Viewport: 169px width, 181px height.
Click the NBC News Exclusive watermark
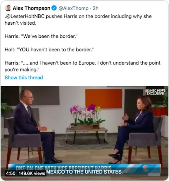155,92
